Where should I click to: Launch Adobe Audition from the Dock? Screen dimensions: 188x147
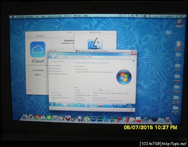pos(100,119)
